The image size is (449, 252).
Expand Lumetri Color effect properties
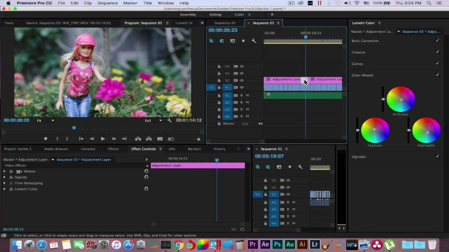click(4, 189)
